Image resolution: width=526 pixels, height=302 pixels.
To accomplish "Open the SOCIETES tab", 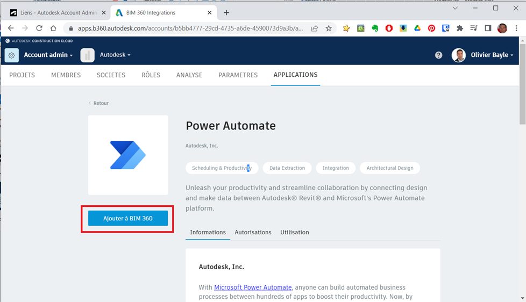I will click(111, 75).
